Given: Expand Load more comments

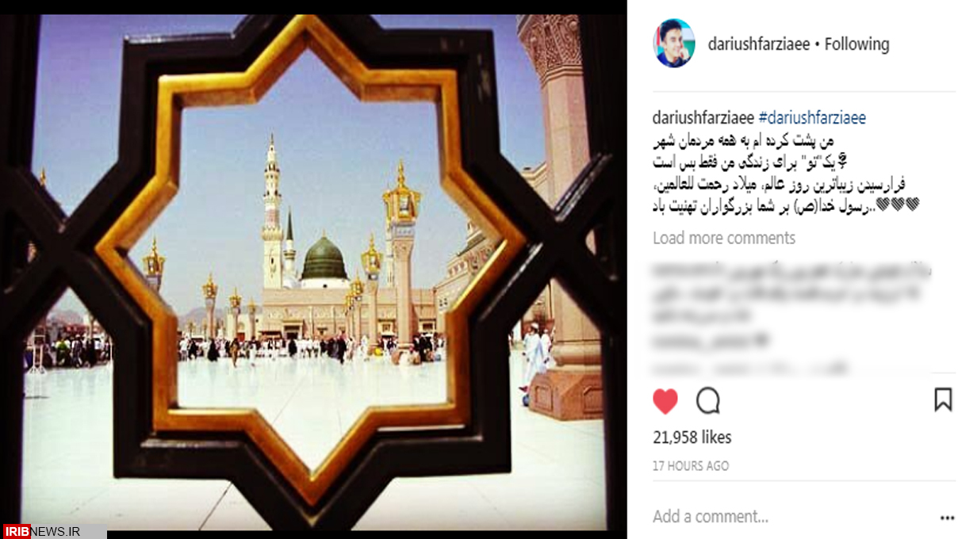Looking at the screenshot, I should coord(724,238).
